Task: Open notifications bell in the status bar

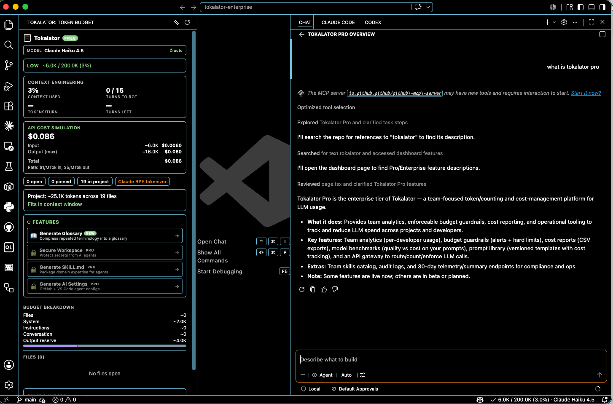Action: [x=605, y=400]
